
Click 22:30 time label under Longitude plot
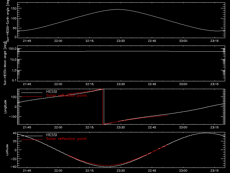121,127
